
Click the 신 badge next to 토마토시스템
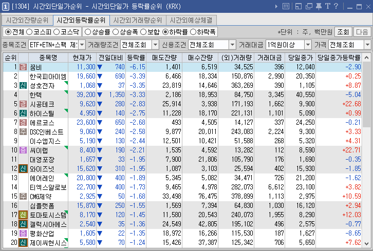(23, 215)
